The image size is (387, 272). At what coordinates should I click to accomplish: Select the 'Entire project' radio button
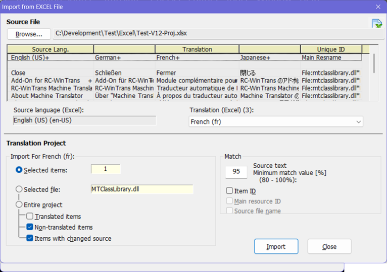click(x=19, y=205)
